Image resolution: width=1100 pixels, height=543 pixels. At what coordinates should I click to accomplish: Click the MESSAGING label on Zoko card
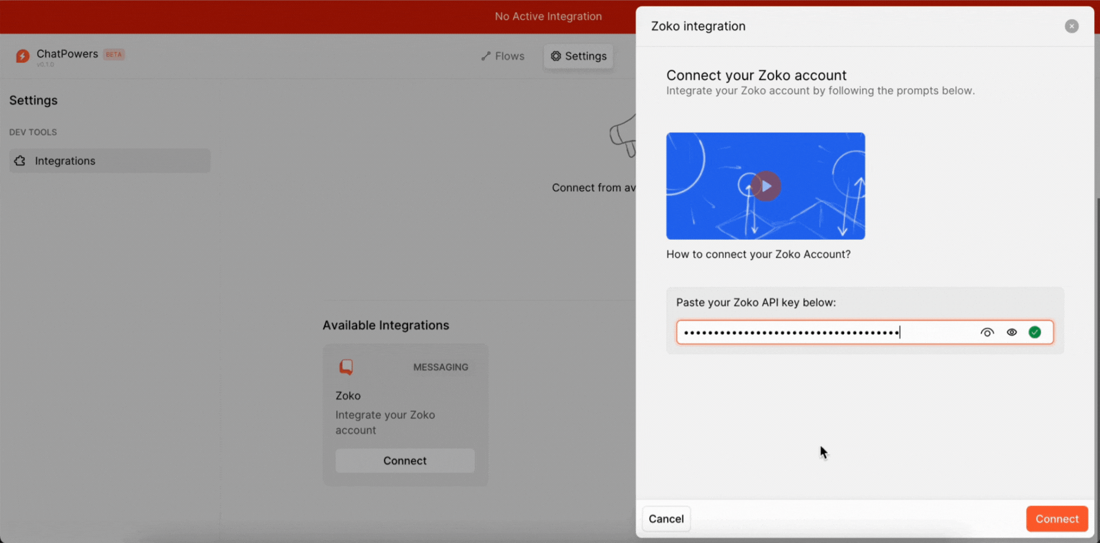pyautogui.click(x=441, y=367)
